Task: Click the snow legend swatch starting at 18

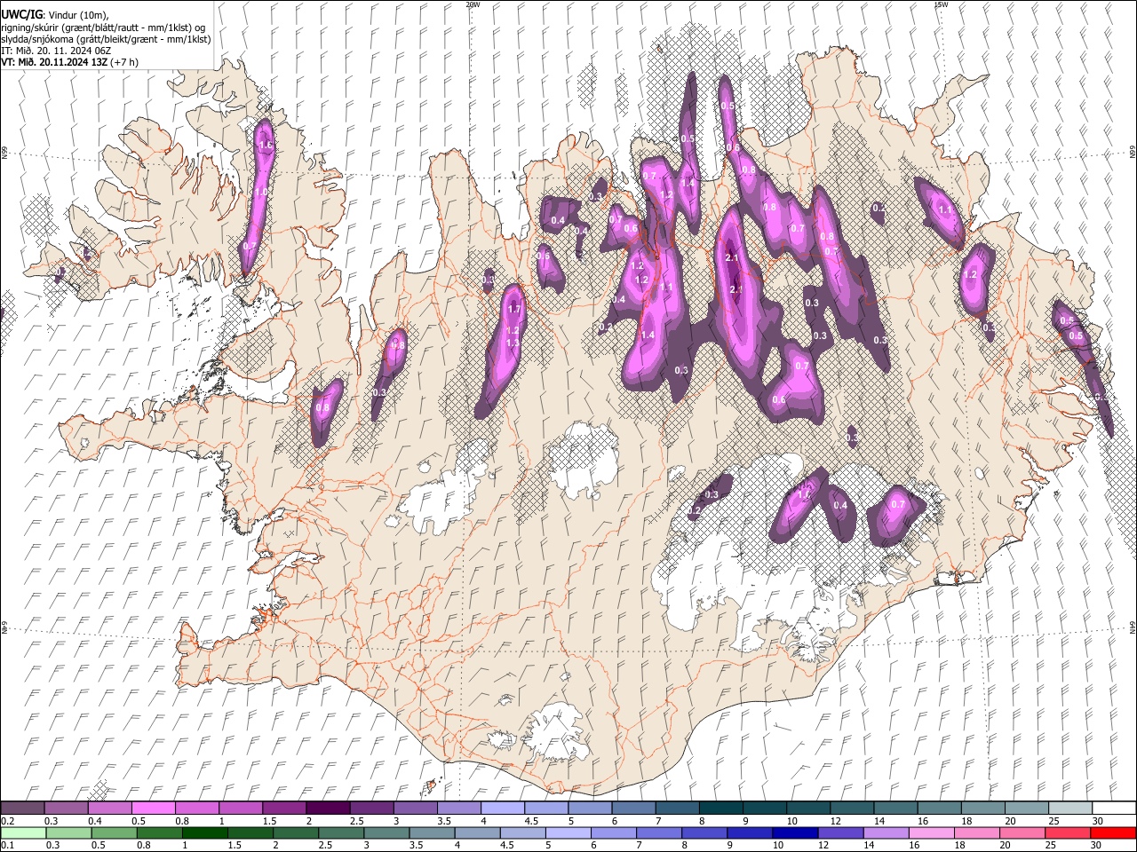Action: pyautogui.click(x=982, y=808)
